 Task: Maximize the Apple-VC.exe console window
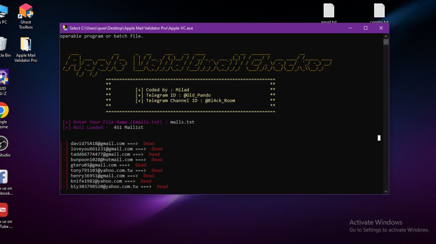(365, 28)
